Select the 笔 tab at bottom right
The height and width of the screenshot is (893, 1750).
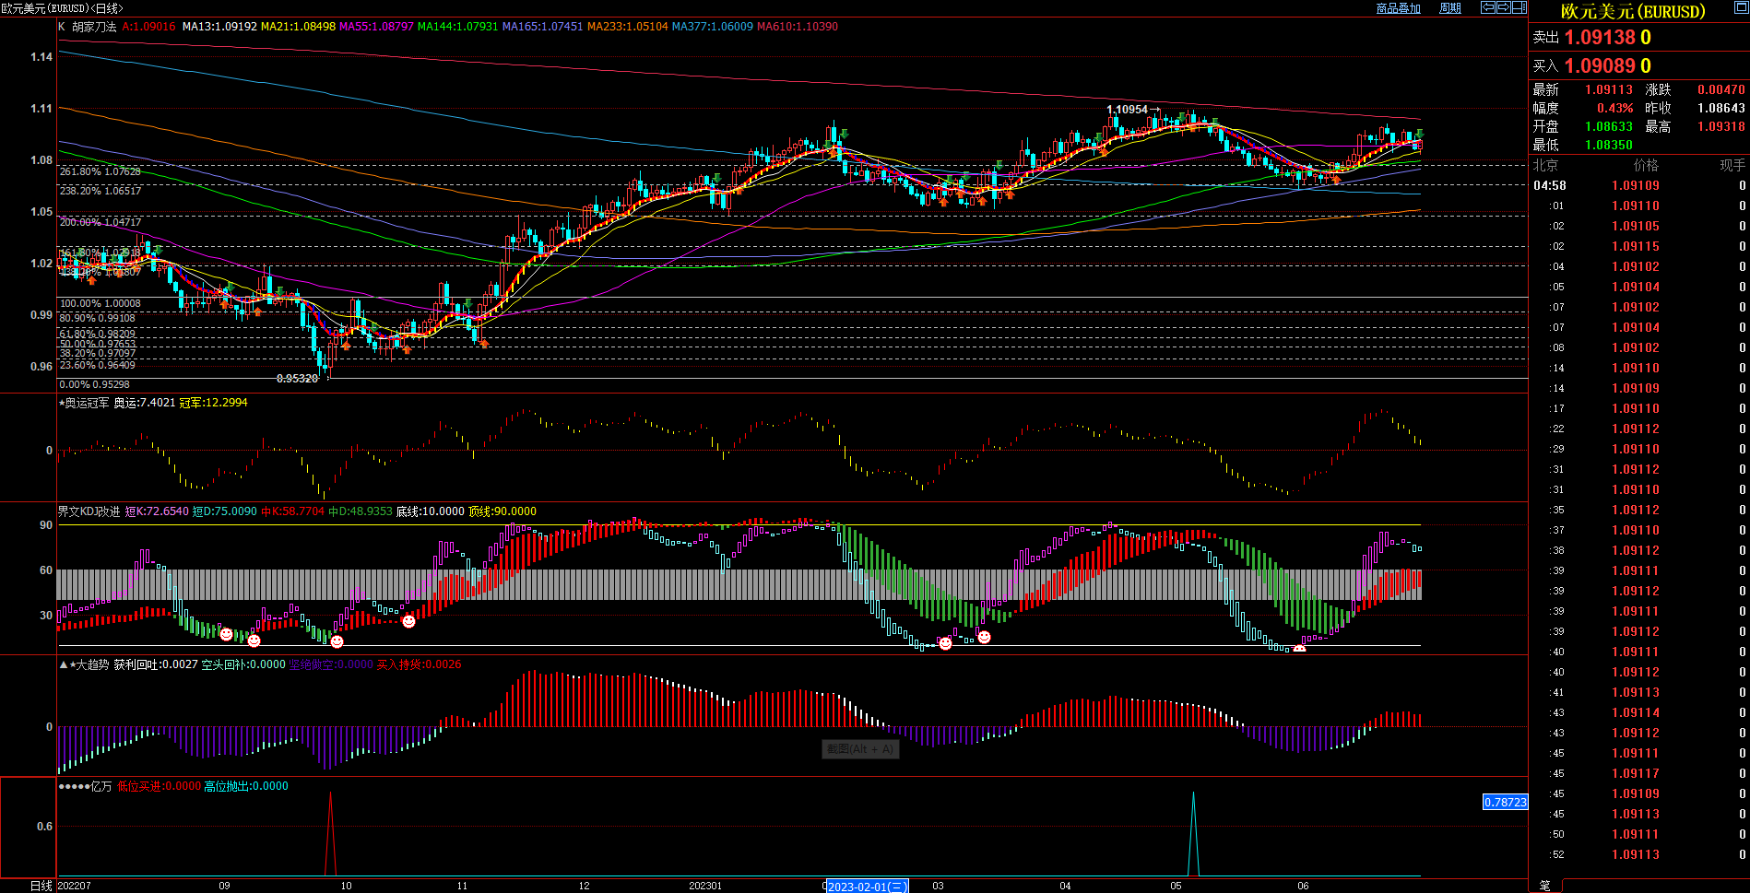click(x=1545, y=886)
